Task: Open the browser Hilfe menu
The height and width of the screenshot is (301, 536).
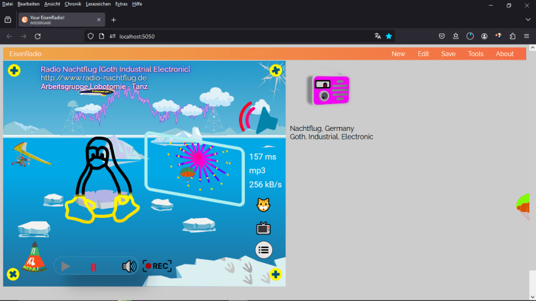Action: click(x=137, y=4)
